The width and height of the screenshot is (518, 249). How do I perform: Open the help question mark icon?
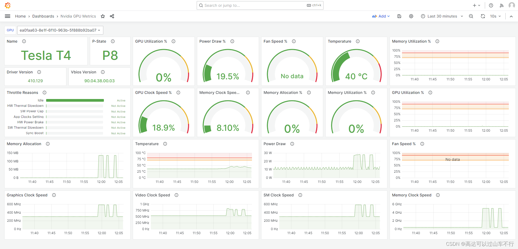[x=491, y=5]
